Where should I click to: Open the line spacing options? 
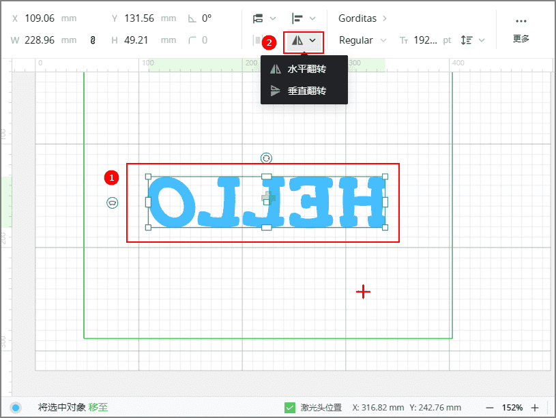tap(473, 41)
